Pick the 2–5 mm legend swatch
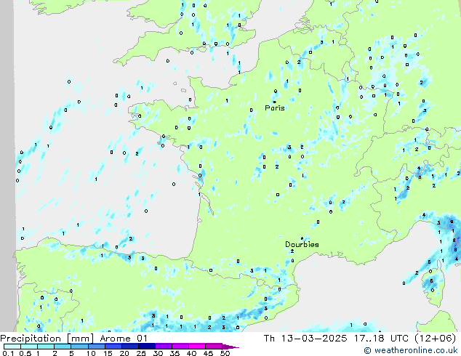This screenshot has height=356, width=461. click(63, 347)
